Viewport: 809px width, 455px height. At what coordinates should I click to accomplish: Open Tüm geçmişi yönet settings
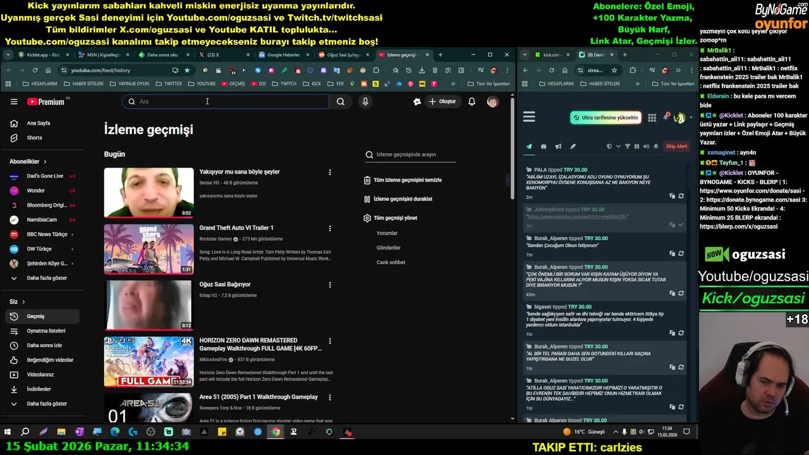click(391, 218)
